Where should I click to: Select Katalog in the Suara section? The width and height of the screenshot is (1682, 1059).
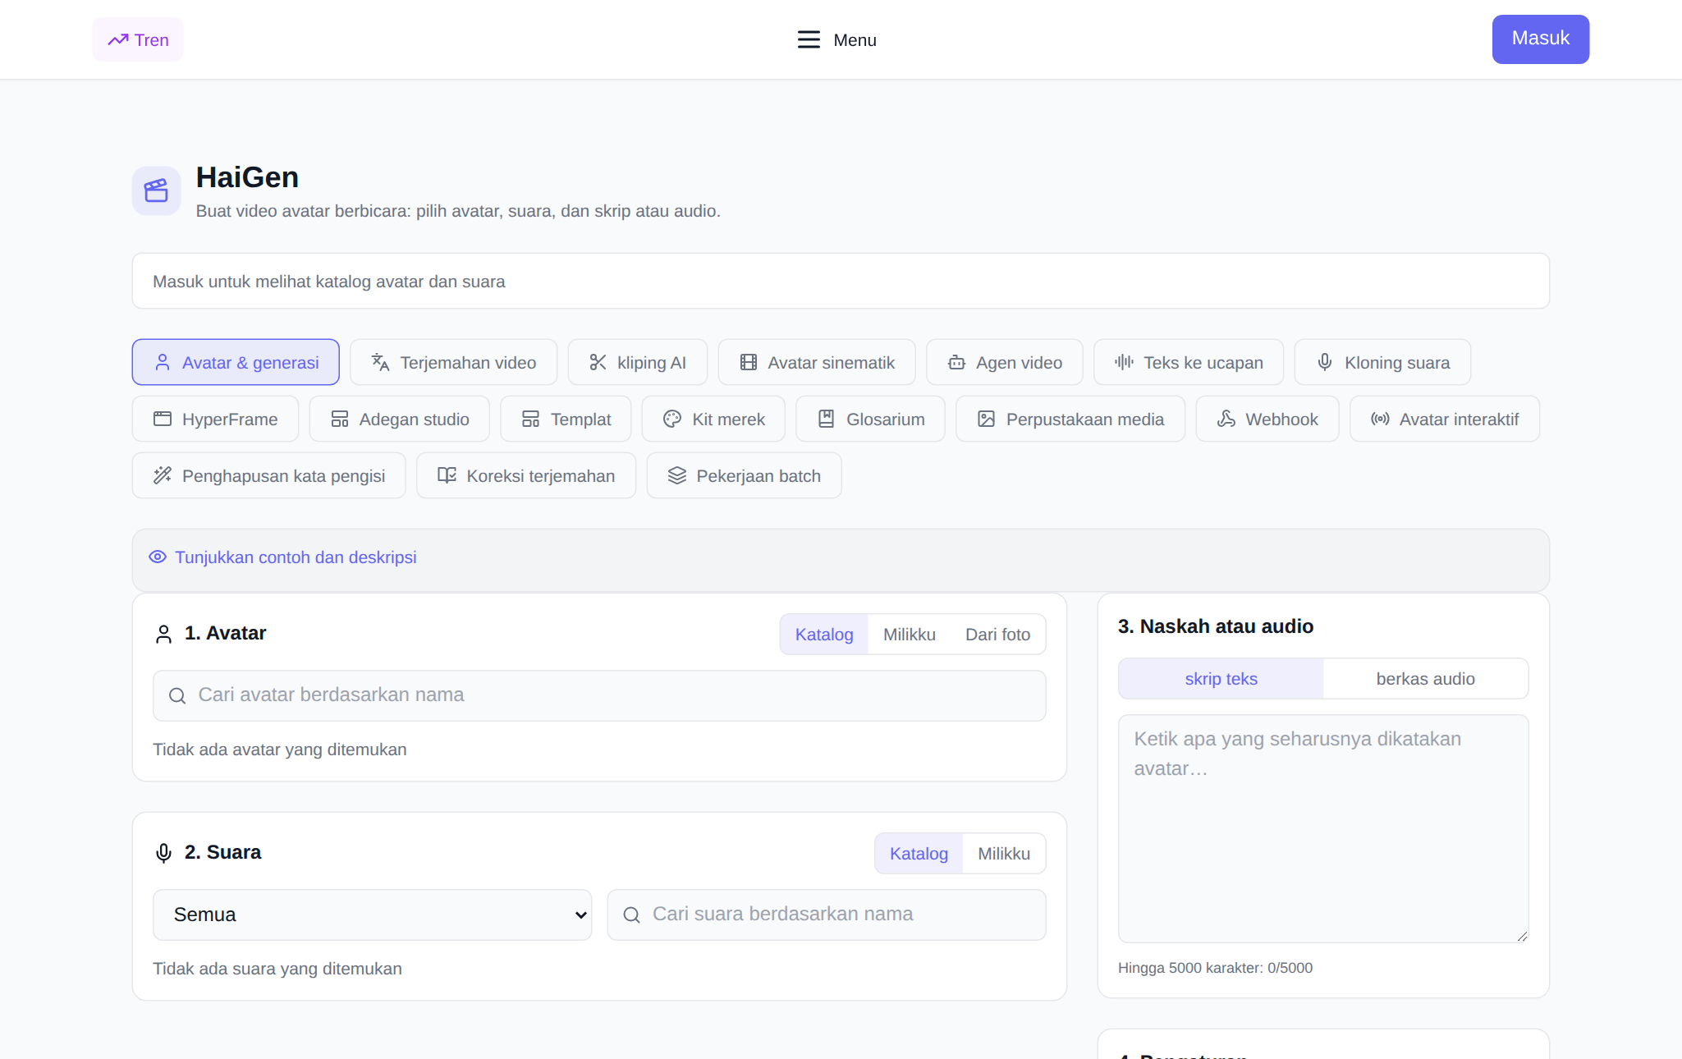point(919,854)
